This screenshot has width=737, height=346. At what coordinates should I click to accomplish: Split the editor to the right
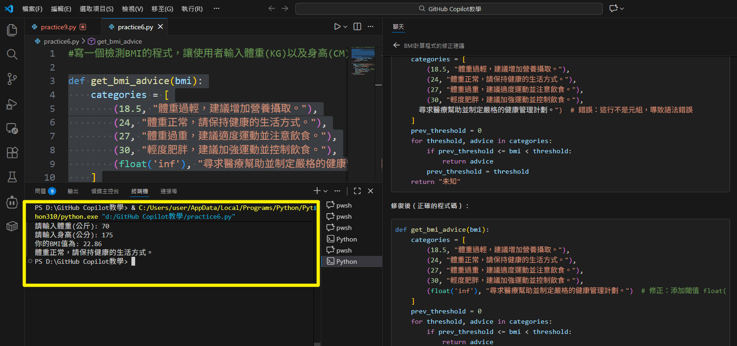[357, 27]
